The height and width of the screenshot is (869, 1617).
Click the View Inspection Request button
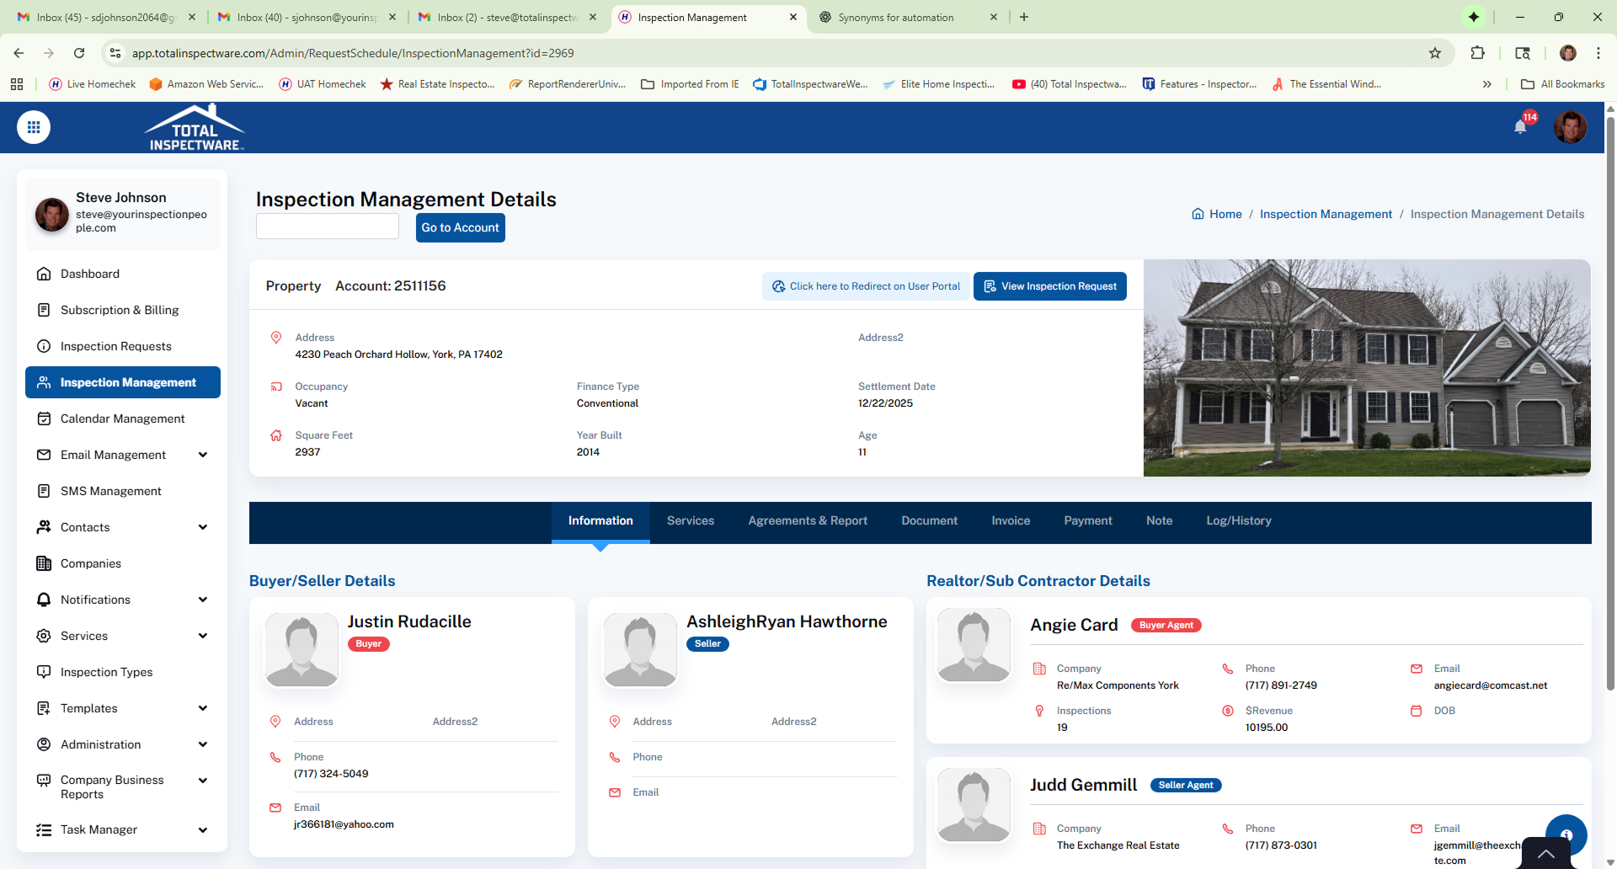[1049, 286]
